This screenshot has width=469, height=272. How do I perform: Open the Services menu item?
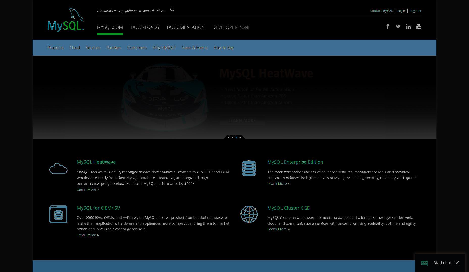(x=93, y=48)
